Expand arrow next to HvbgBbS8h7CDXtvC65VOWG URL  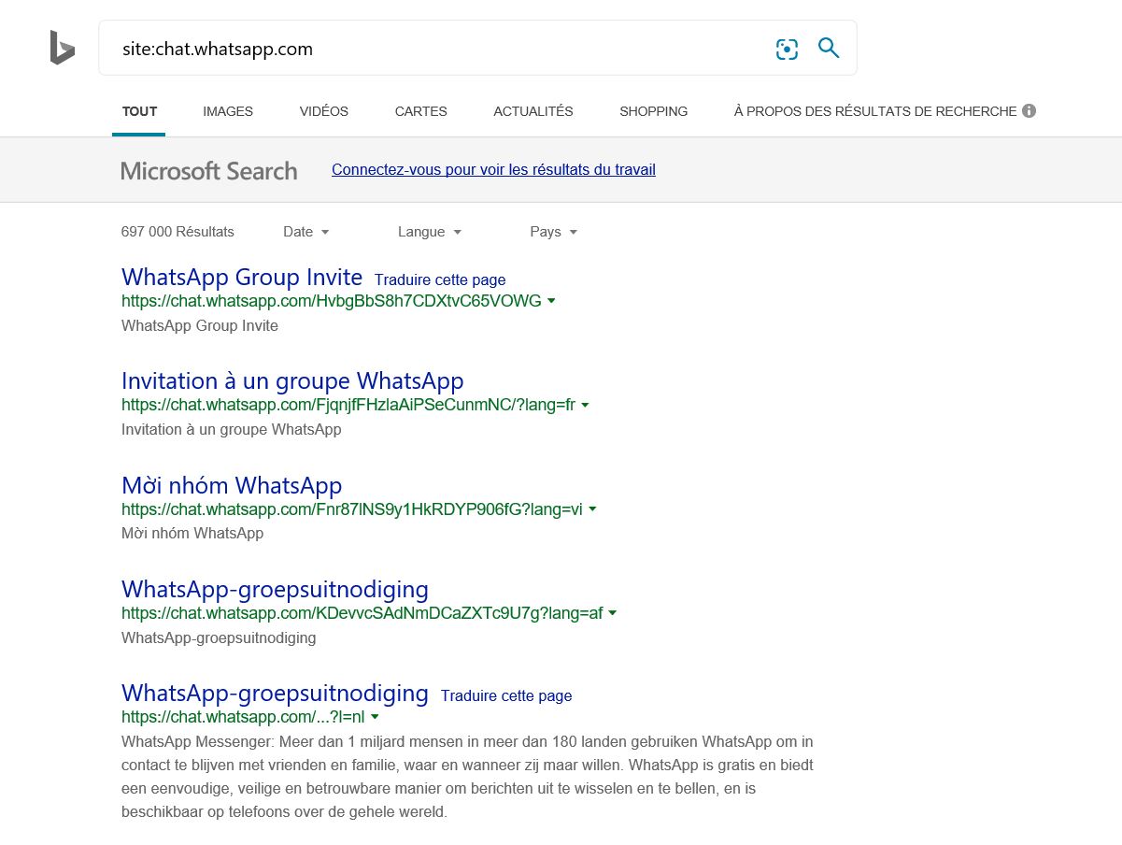coord(551,301)
